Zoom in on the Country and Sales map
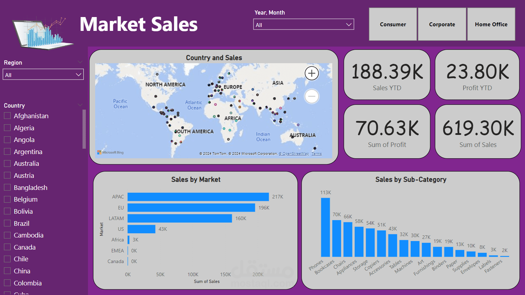Image resolution: width=525 pixels, height=295 pixels. (311, 73)
